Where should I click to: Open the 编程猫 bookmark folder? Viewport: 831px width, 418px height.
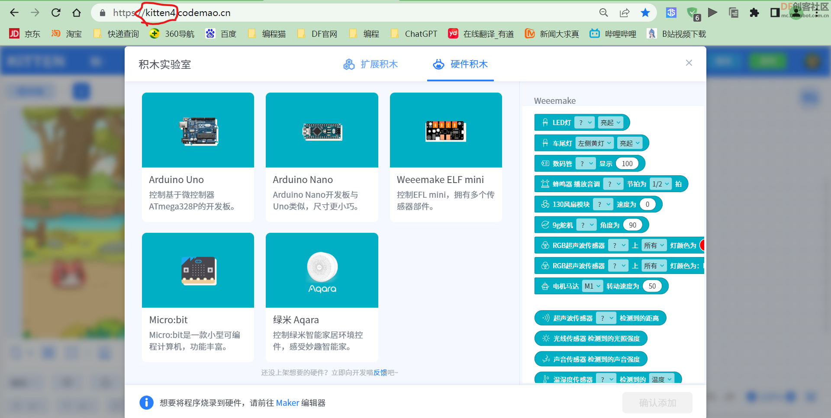point(267,34)
